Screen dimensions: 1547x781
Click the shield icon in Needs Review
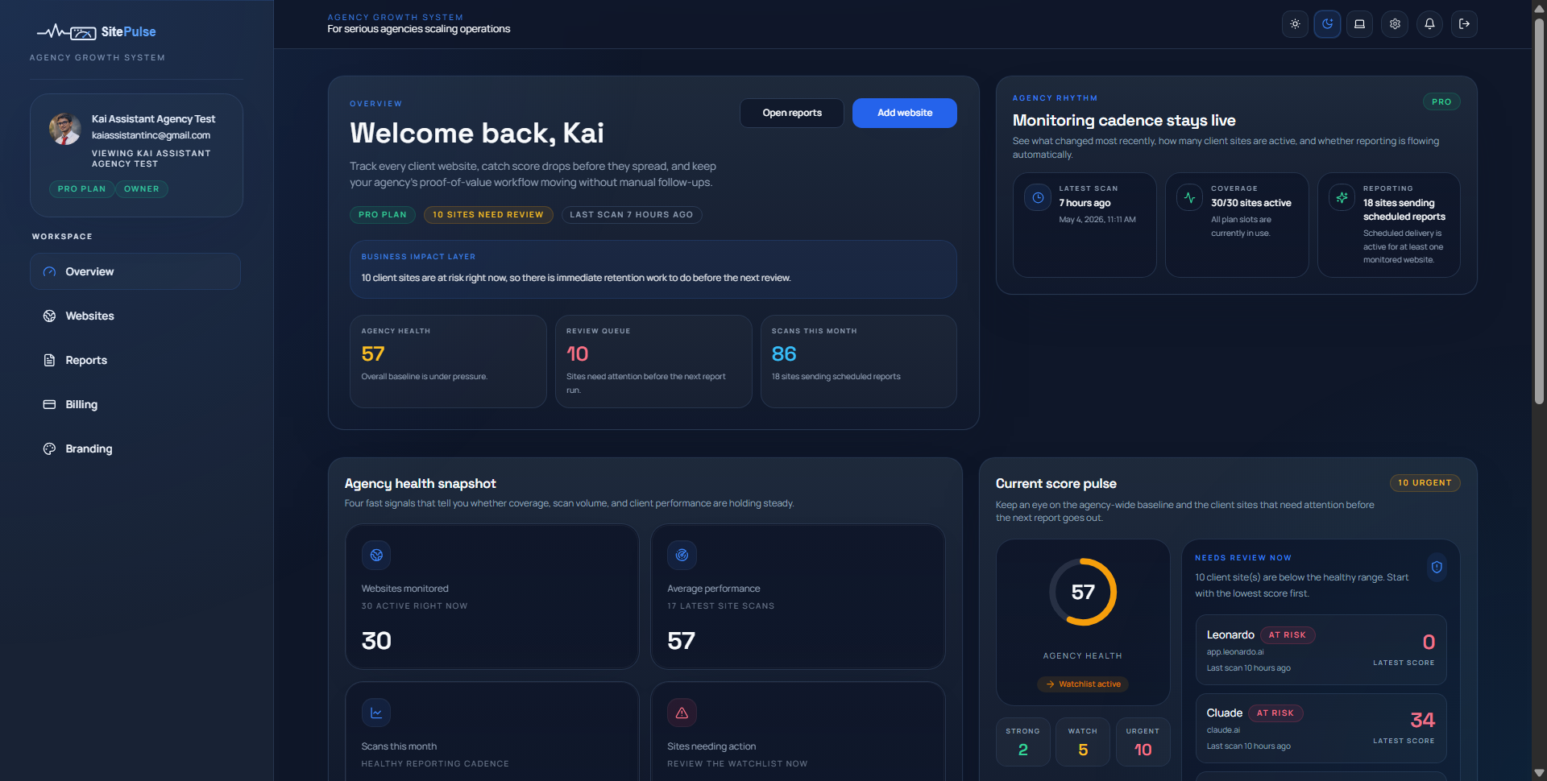1437,568
